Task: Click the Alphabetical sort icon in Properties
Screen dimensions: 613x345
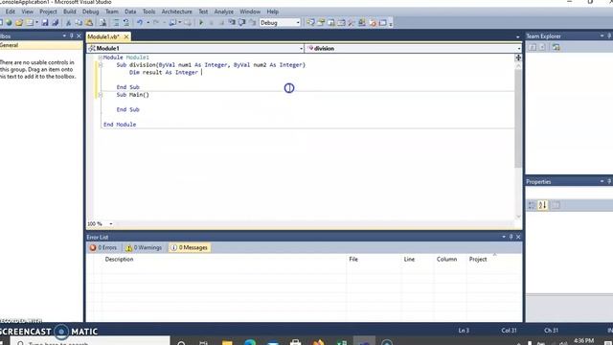Action: click(x=543, y=205)
